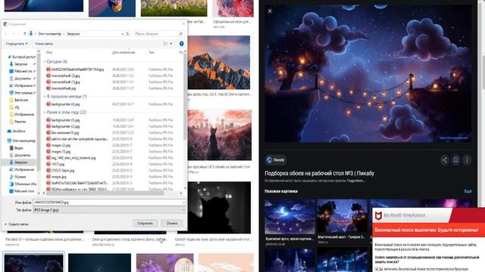Click Новая папка in dialog toolbar
485x272 pixels.
tap(44, 44)
